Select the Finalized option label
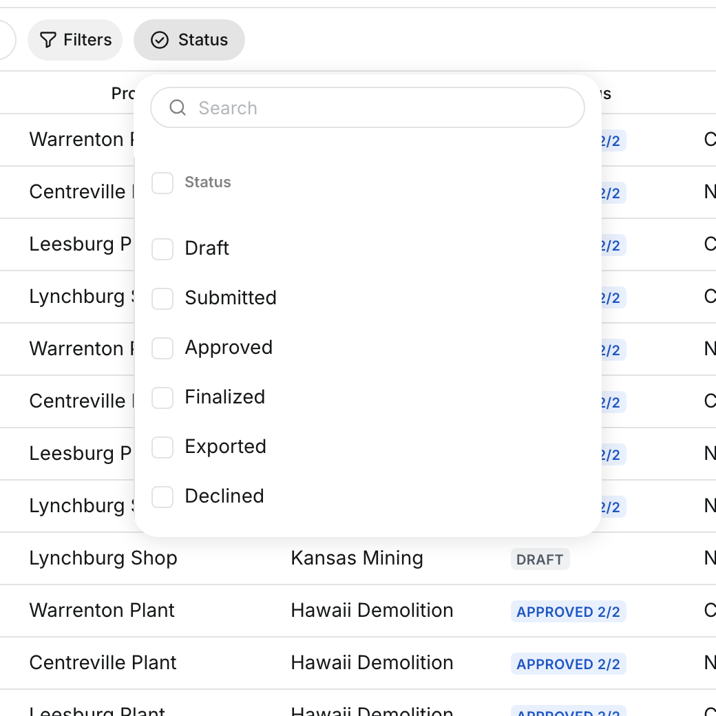The height and width of the screenshot is (716, 716). (224, 397)
